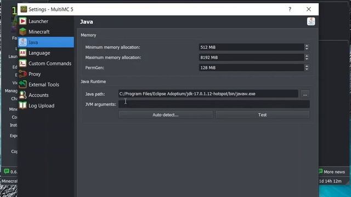
Task: Open the Accounts settings page
Action: click(x=46, y=95)
